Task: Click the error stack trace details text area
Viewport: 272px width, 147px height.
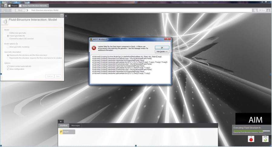Action: [130, 69]
